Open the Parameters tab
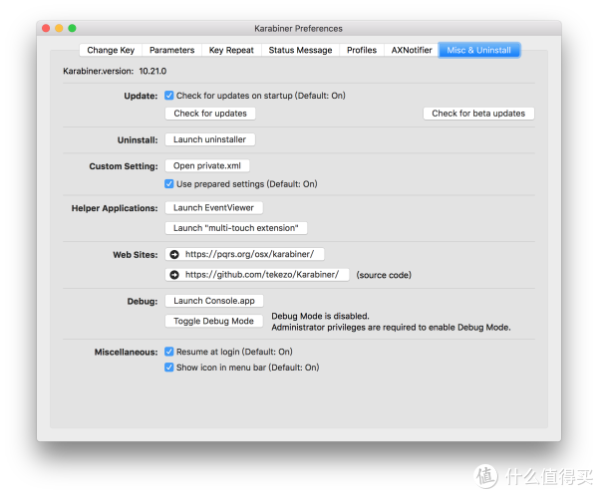The height and width of the screenshot is (494, 598). click(x=171, y=51)
